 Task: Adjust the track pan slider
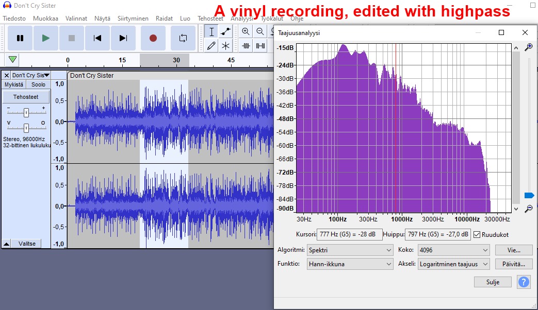(x=26, y=128)
